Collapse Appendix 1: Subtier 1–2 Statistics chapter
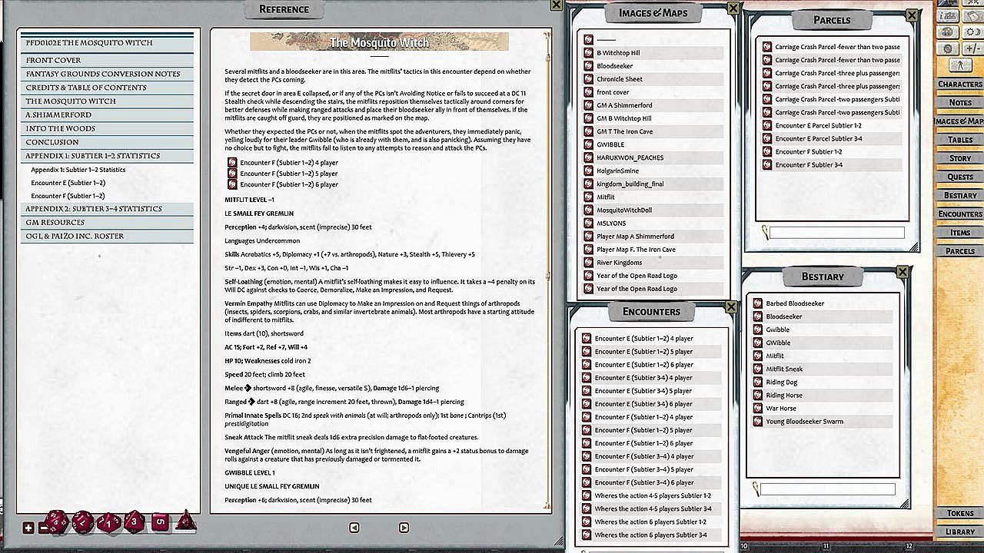The image size is (984, 553). pyautogui.click(x=107, y=156)
